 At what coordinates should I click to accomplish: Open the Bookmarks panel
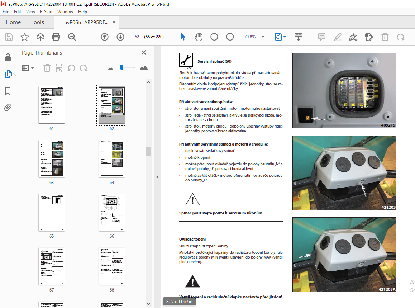point(8,91)
